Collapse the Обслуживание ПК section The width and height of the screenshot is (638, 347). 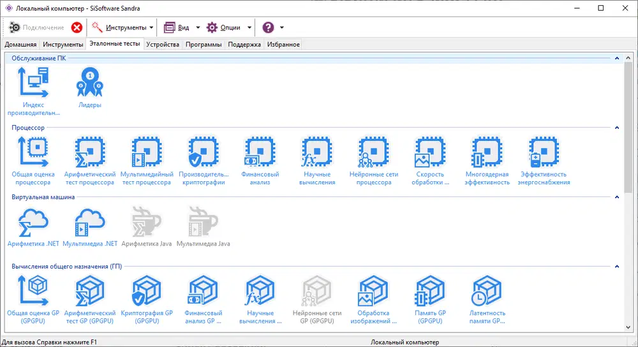coord(617,58)
